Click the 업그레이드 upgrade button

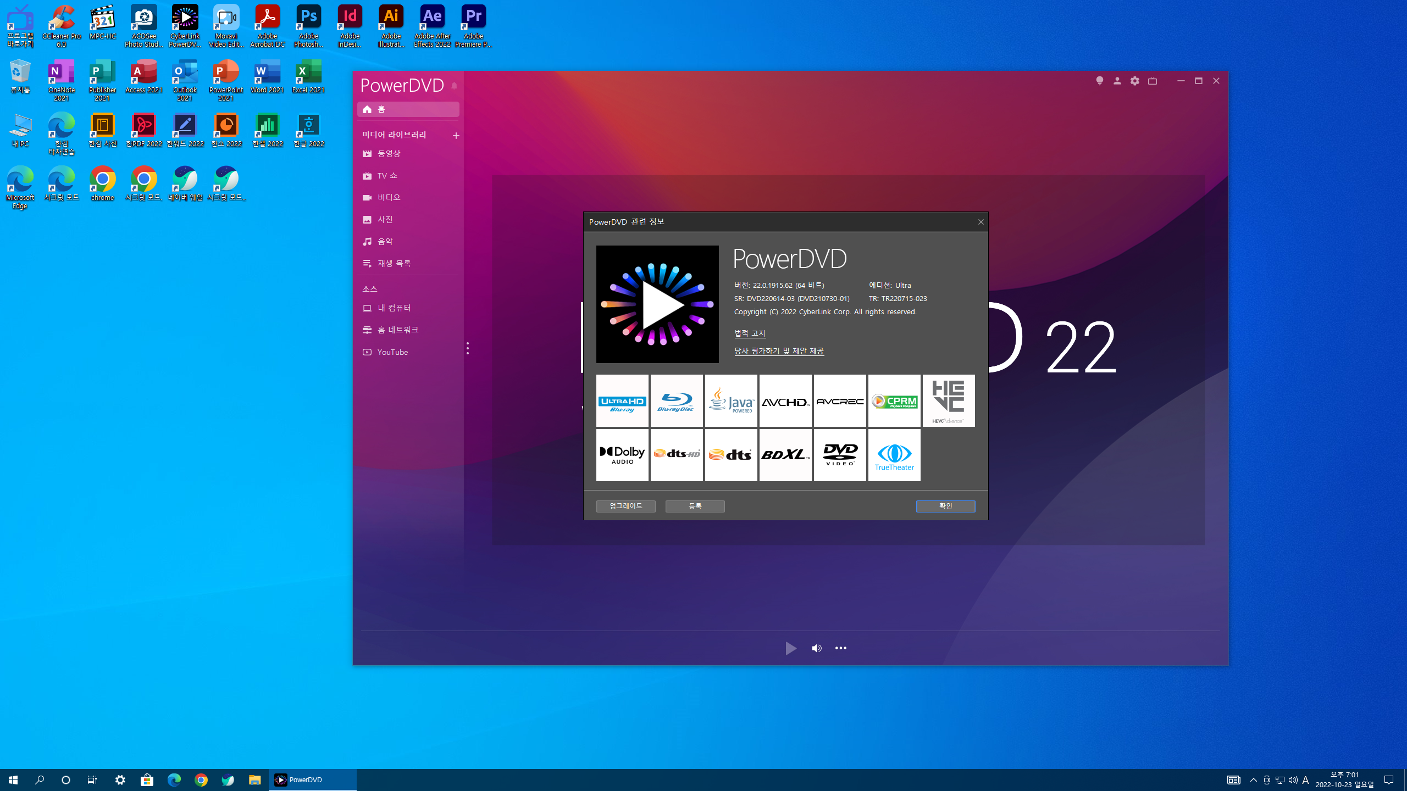[625, 506]
